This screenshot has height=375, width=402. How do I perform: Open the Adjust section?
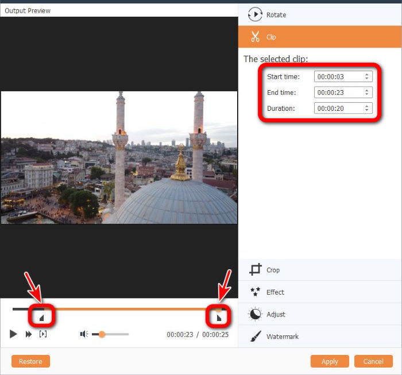[x=320, y=314]
